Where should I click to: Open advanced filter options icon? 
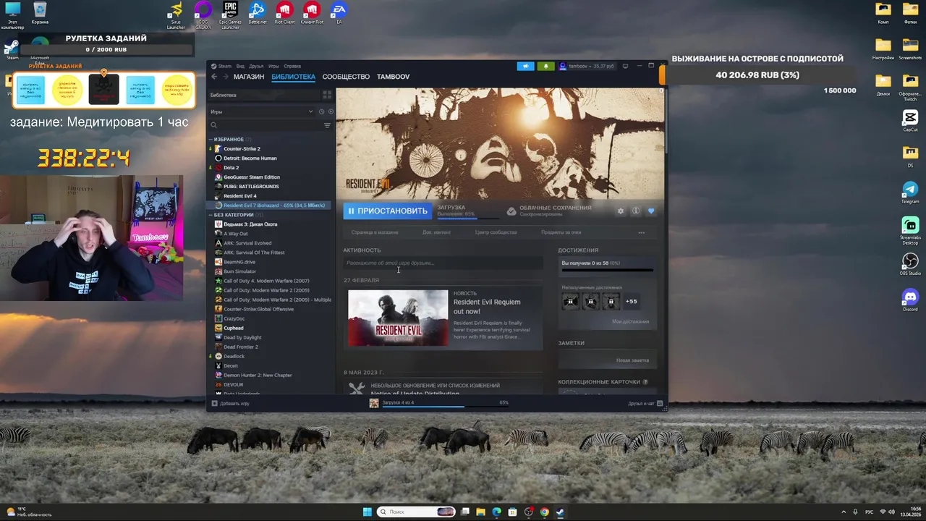327,125
